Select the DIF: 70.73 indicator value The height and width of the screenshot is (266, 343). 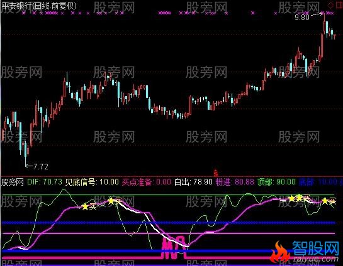(45, 182)
